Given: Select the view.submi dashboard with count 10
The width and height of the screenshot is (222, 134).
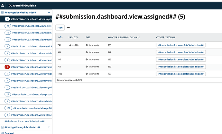Looking at the screenshot, I should tap(26, 40).
